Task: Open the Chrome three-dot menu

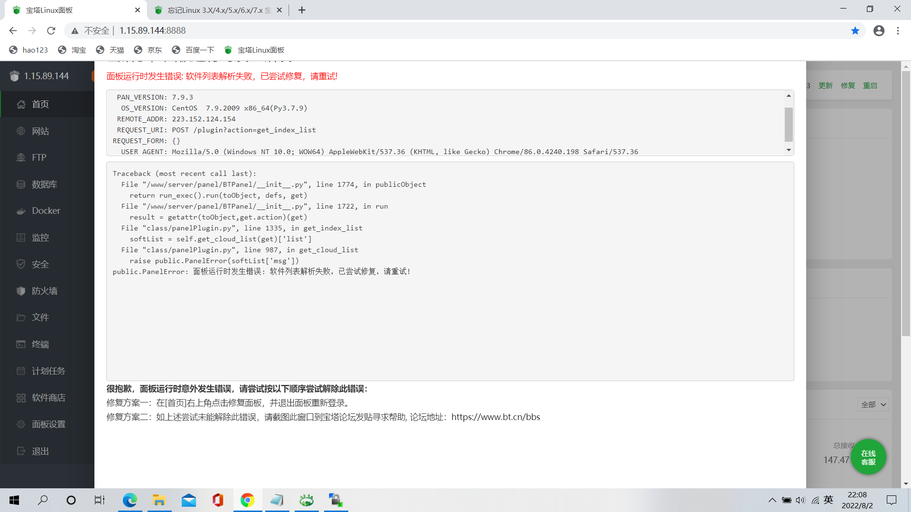Action: click(x=898, y=31)
